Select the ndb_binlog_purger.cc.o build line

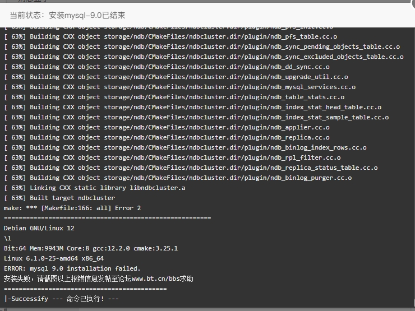coord(178,178)
